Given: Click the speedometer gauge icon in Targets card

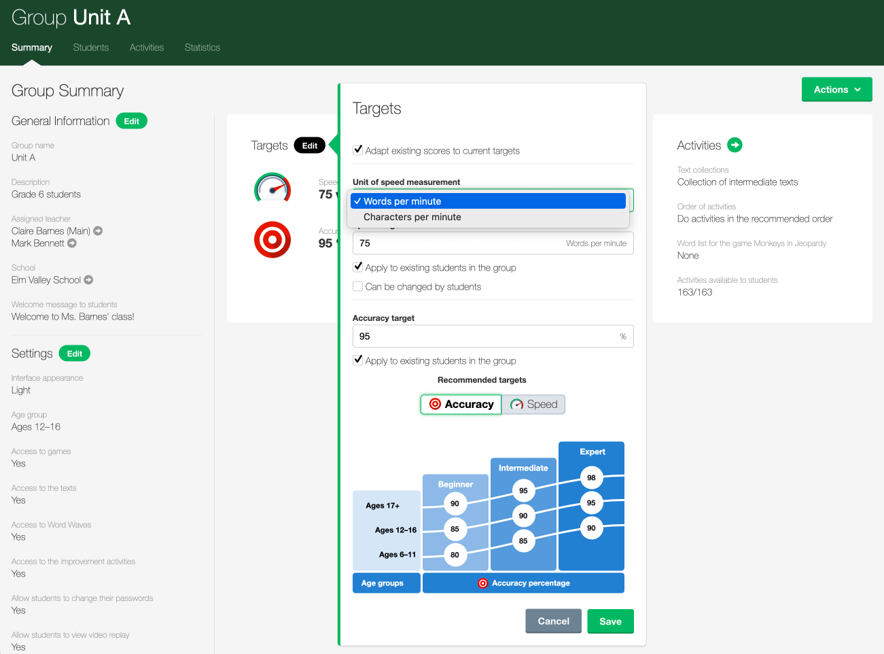Looking at the screenshot, I should coord(272,188).
